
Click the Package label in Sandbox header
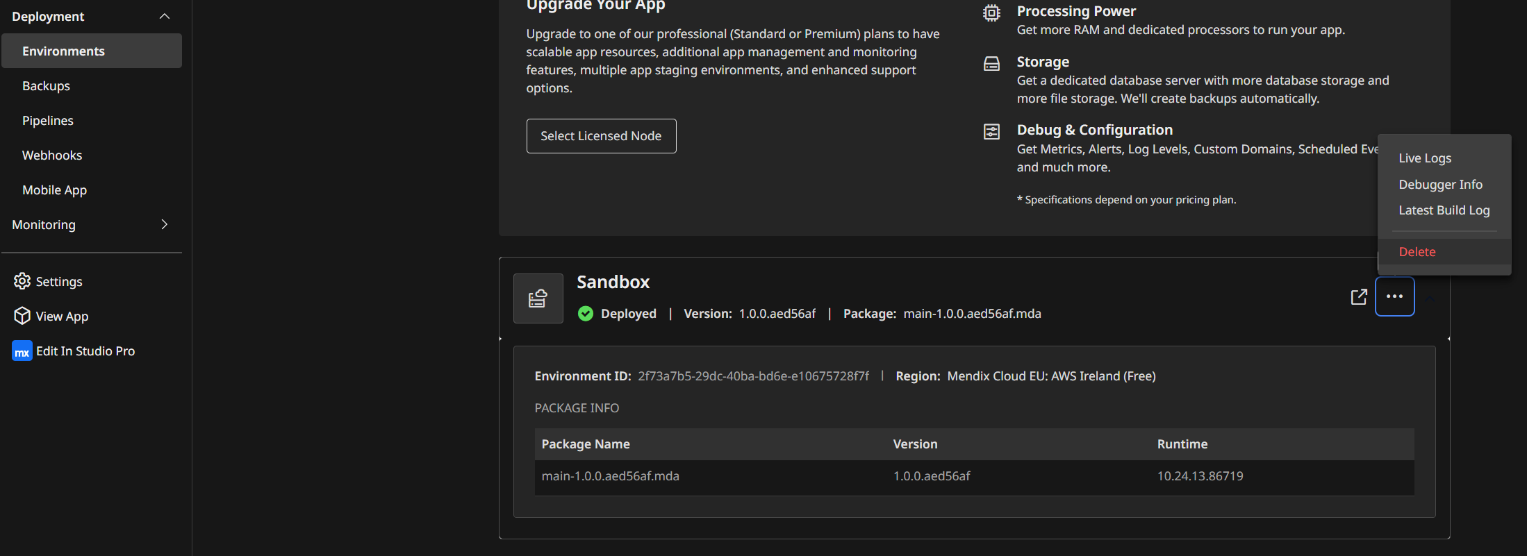[870, 314]
